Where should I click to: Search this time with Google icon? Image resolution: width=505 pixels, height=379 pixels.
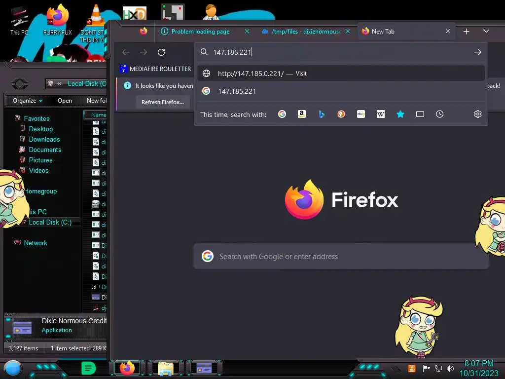282,114
